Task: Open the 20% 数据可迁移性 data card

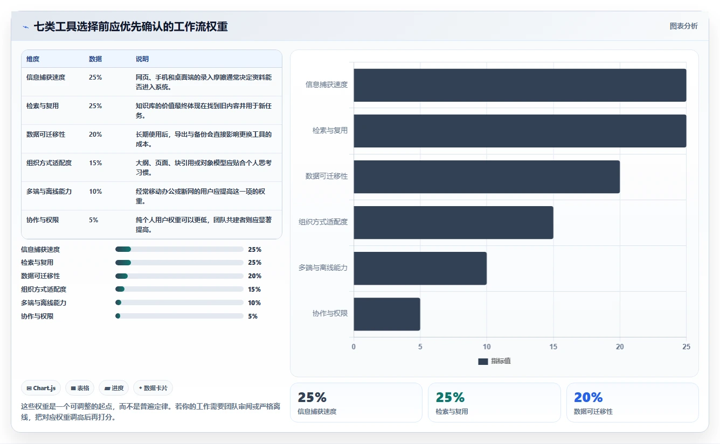Action: pyautogui.click(x=633, y=403)
